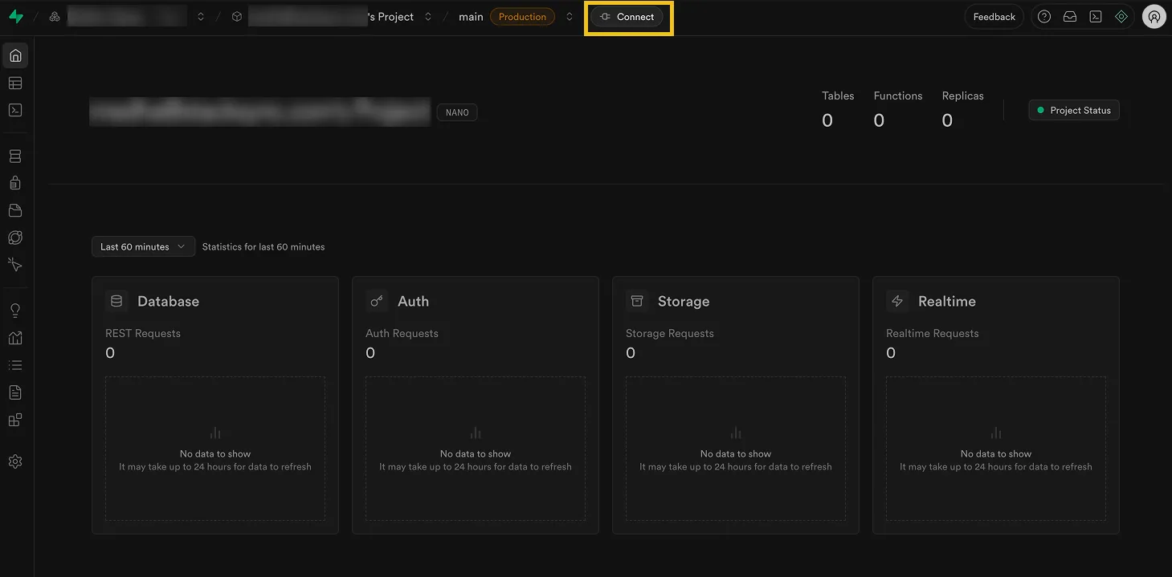The width and height of the screenshot is (1172, 577).
Task: Open the Storage card heading
Action: [x=684, y=301]
